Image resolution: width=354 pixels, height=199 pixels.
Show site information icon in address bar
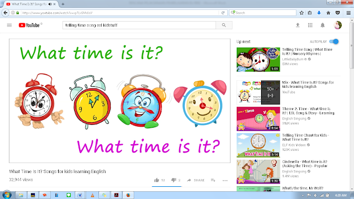click(13, 13)
